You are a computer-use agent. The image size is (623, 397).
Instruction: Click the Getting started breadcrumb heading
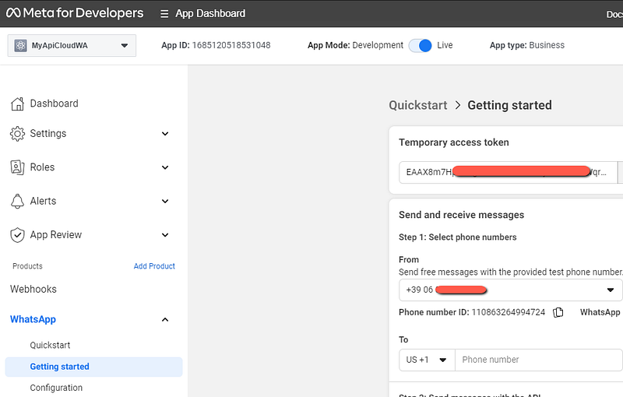point(509,105)
